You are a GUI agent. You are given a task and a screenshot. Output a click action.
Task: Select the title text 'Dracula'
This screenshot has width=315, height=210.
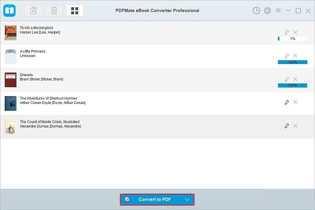[26, 75]
